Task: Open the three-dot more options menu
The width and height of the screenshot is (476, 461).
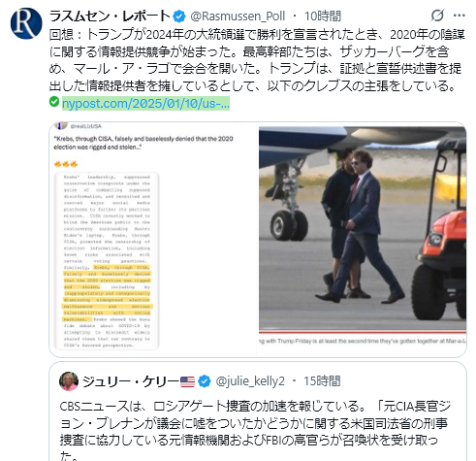Action: pyautogui.click(x=460, y=16)
